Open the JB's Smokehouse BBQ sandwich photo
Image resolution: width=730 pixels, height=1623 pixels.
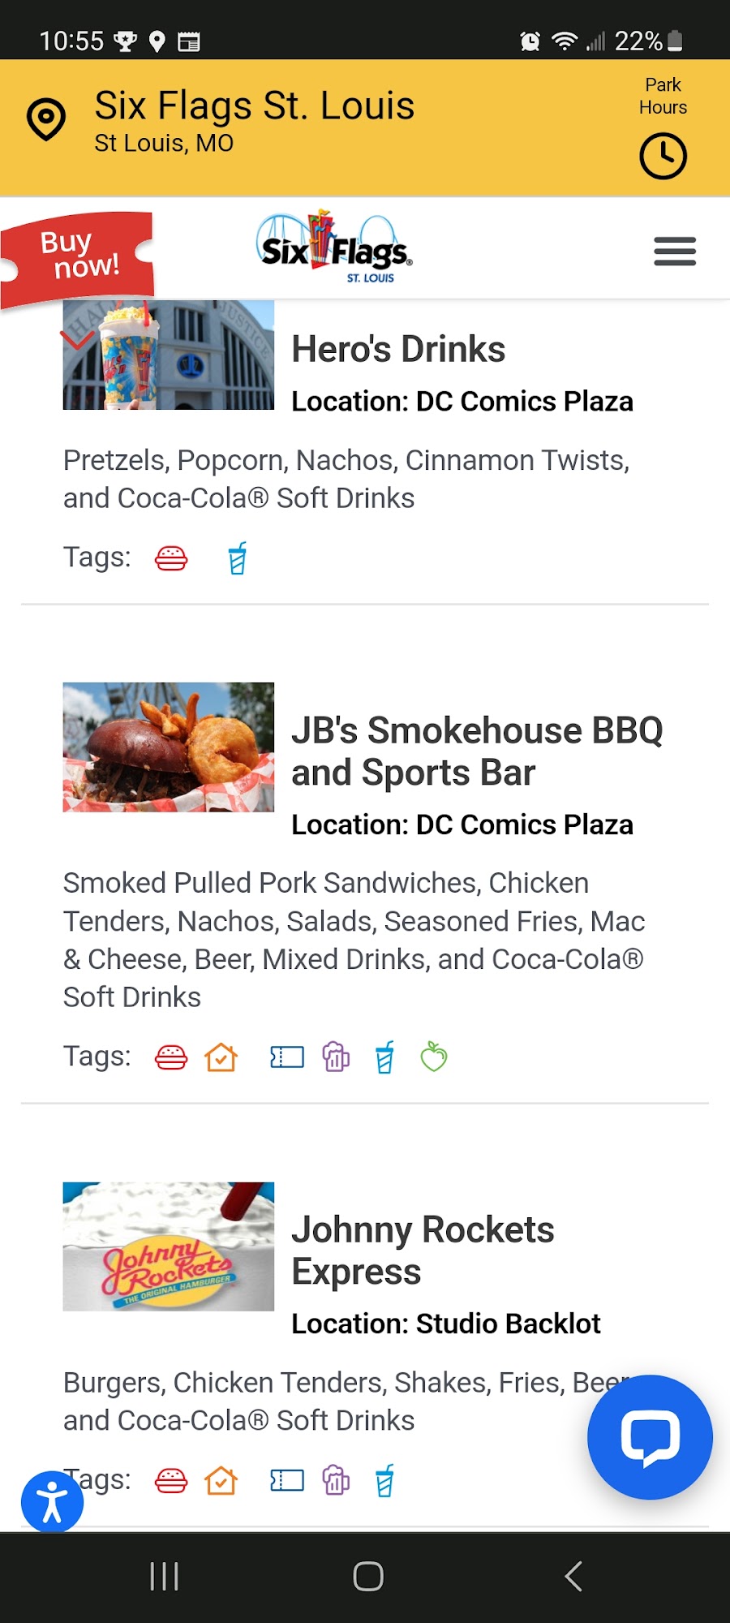point(169,747)
